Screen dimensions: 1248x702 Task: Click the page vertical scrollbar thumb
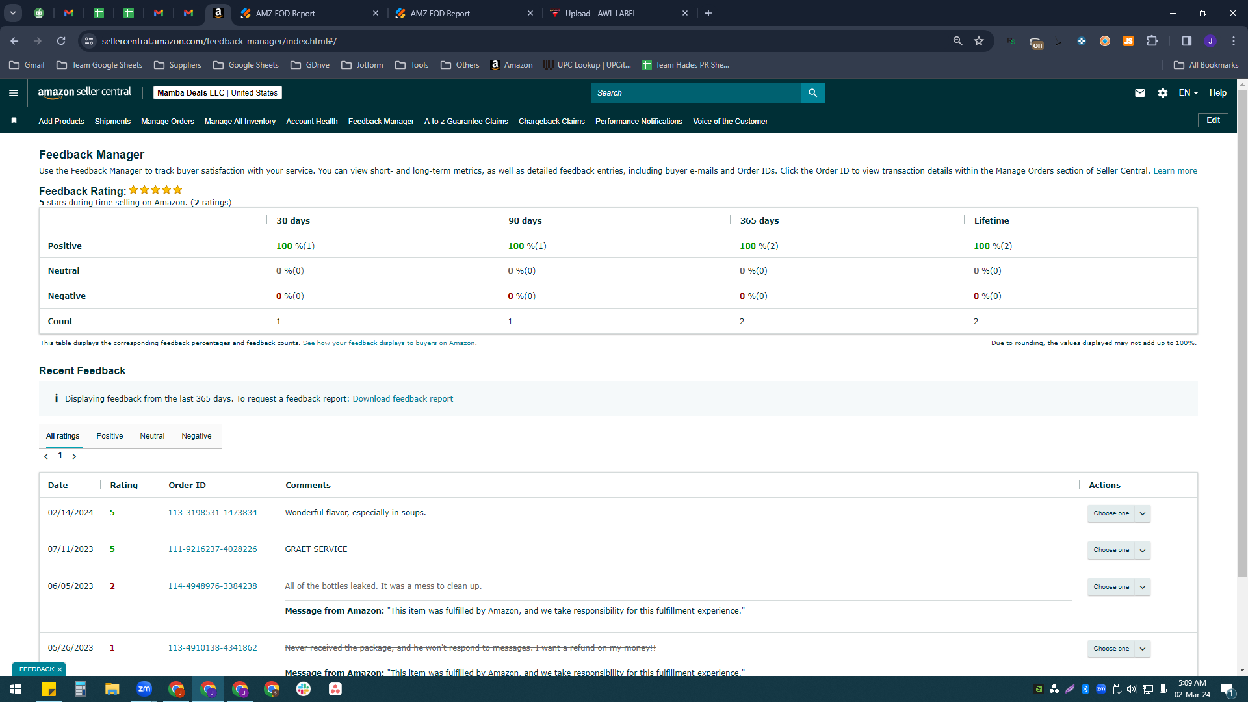tap(1242, 332)
